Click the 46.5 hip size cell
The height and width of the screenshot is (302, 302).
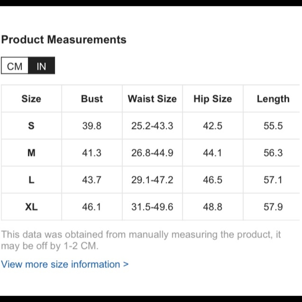click(213, 180)
